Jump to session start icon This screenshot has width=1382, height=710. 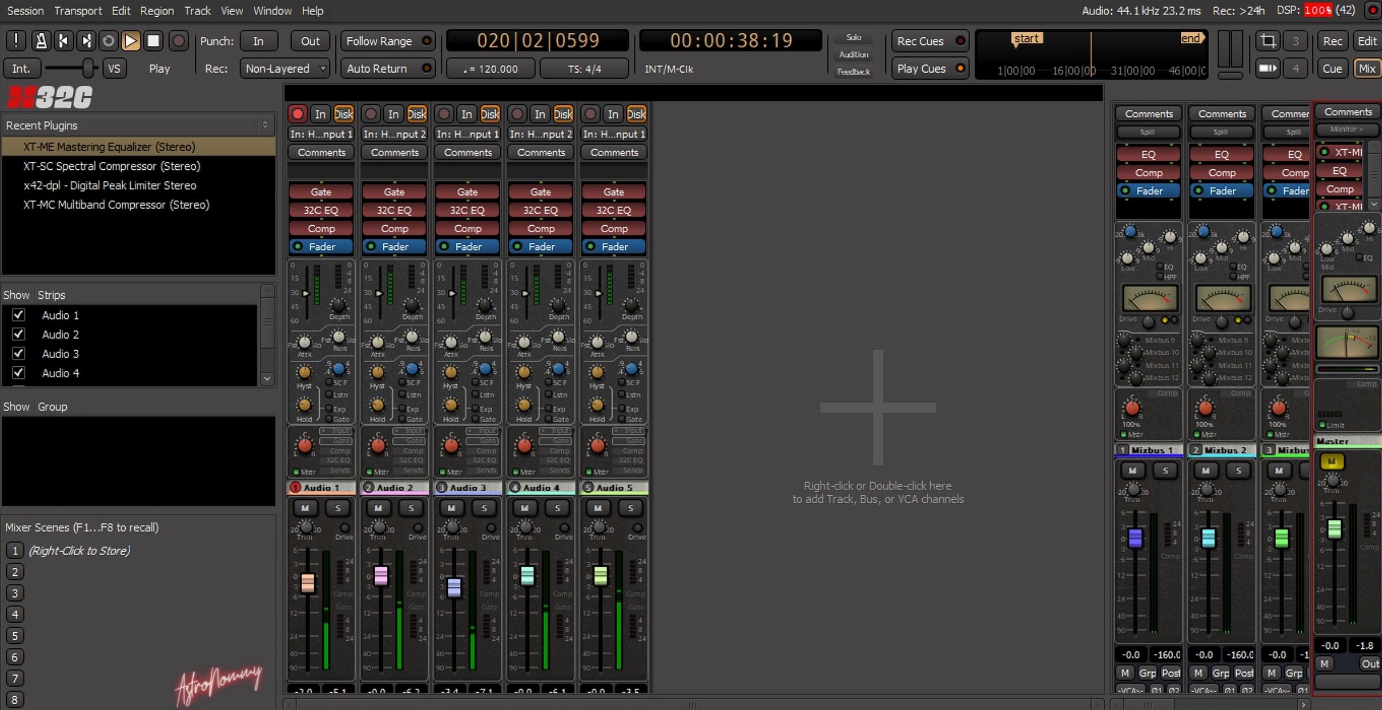[63, 41]
